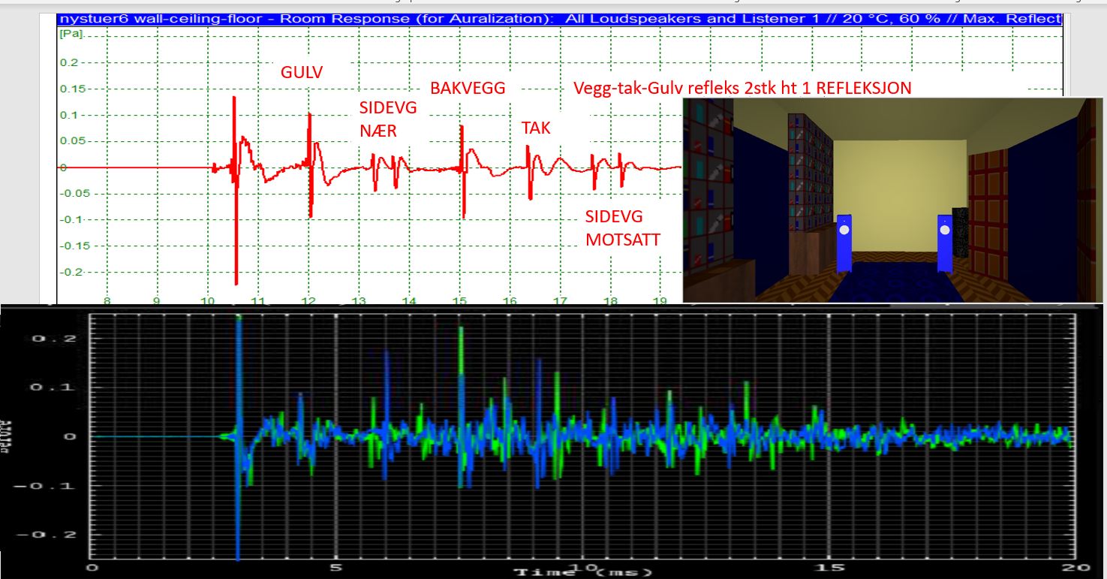Click the 0.15 value on the pressure axis
This screenshot has width=1107, height=579.
(74, 89)
